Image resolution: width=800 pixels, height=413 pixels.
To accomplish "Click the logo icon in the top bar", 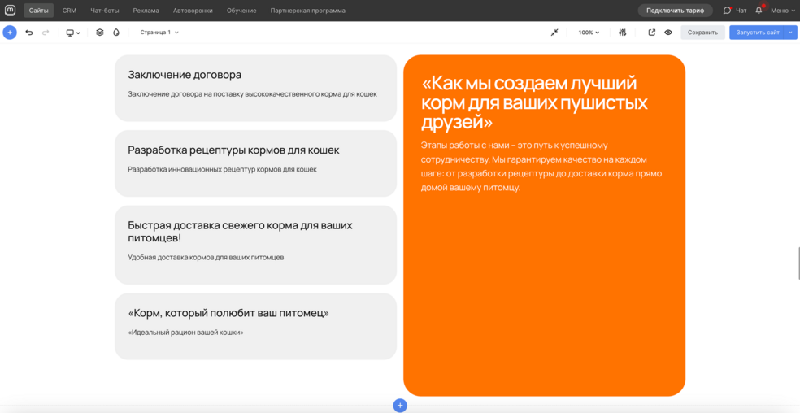I will click(11, 11).
